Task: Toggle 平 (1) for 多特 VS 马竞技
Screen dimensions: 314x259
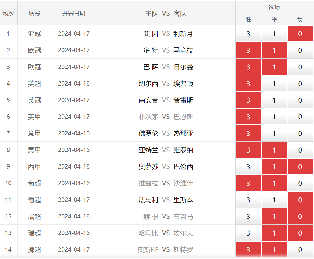Action: click(x=274, y=50)
